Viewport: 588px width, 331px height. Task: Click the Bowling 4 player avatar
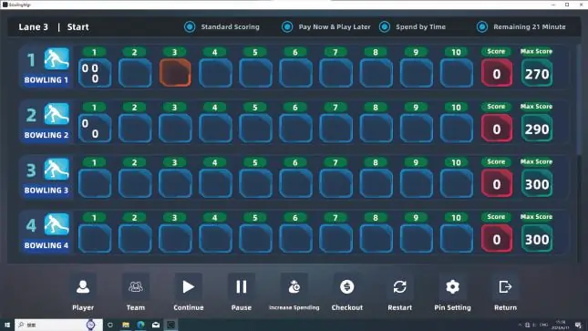click(57, 224)
